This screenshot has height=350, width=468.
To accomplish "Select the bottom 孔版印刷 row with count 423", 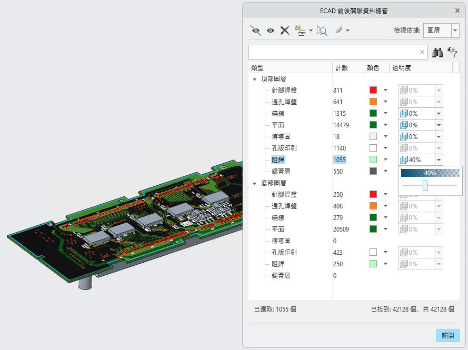I will click(284, 253).
